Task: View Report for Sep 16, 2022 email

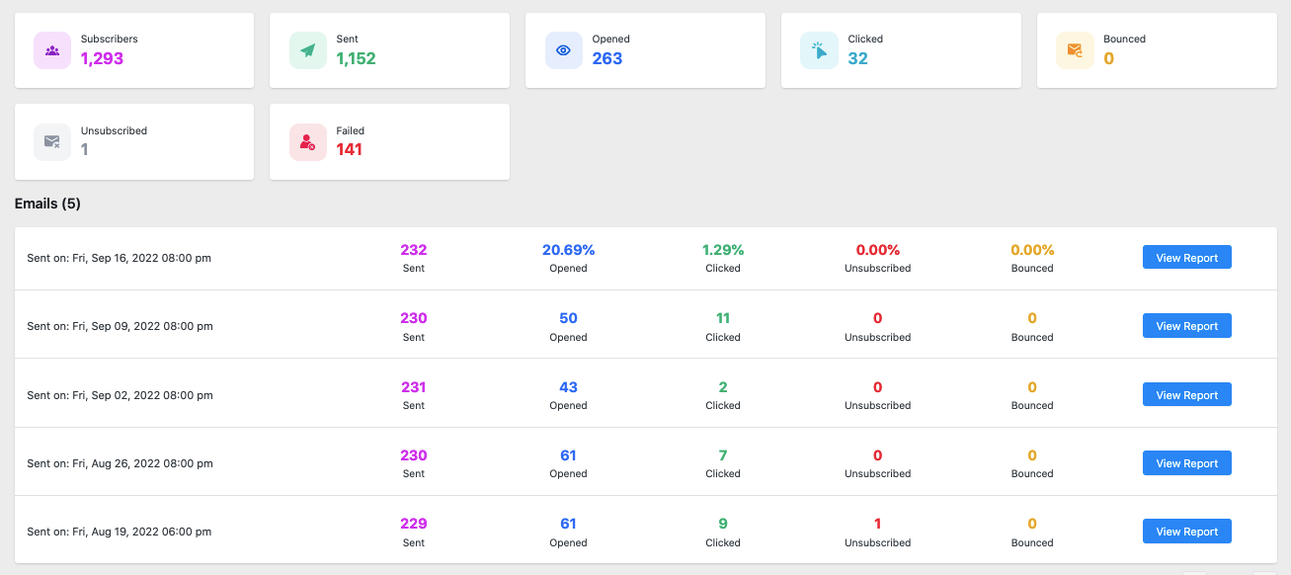Action: (1186, 258)
